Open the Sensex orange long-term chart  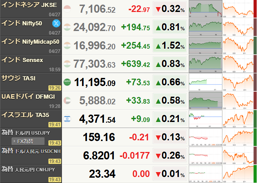click(238, 64)
